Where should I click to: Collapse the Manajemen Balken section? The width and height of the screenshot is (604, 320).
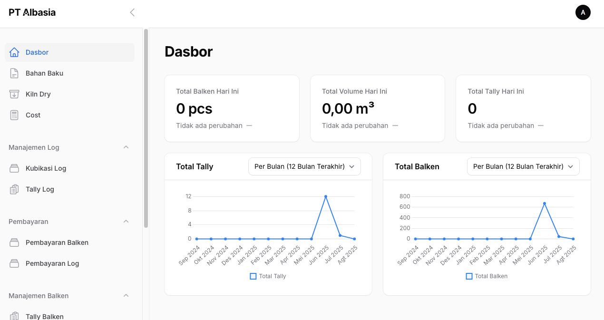pos(126,296)
